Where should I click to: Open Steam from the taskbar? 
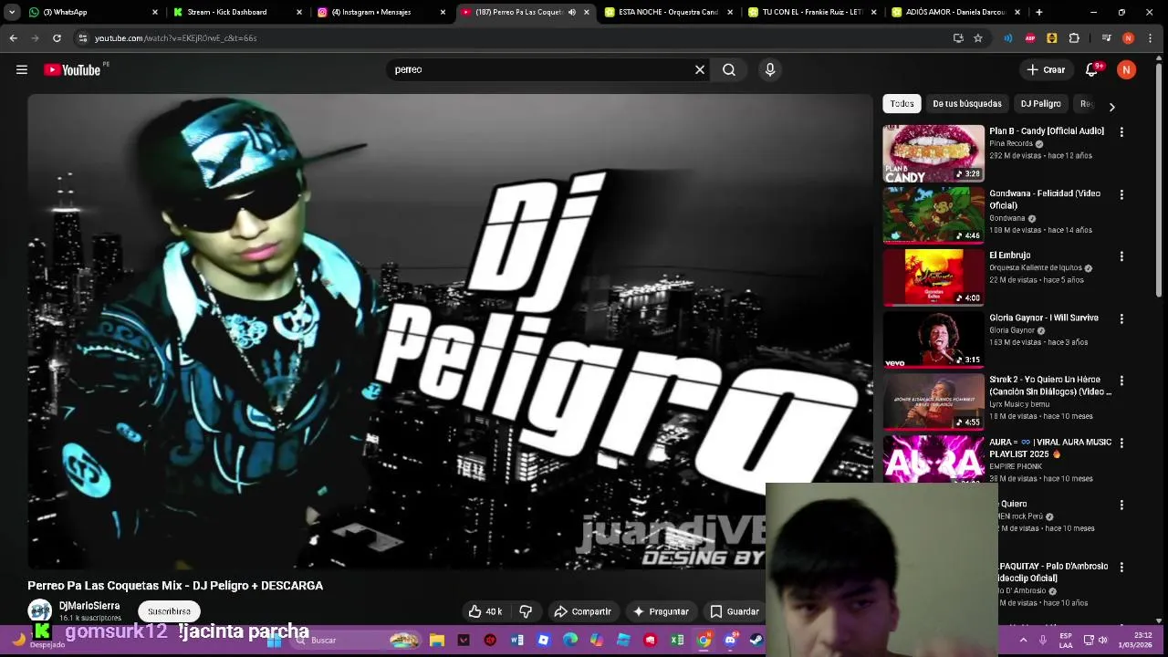[x=756, y=641]
